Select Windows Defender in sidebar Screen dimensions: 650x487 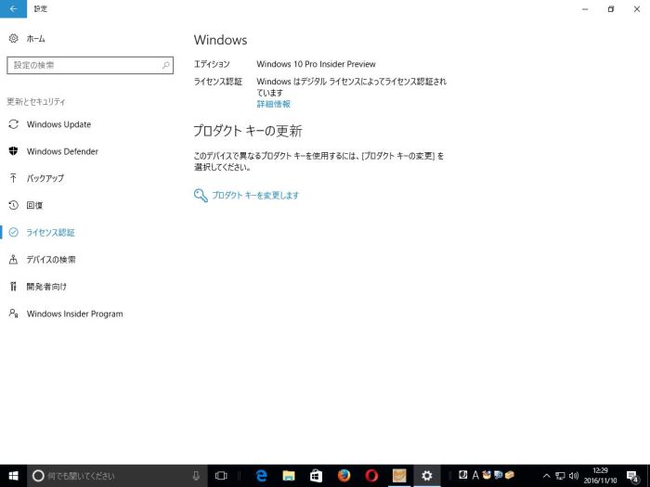(x=62, y=151)
